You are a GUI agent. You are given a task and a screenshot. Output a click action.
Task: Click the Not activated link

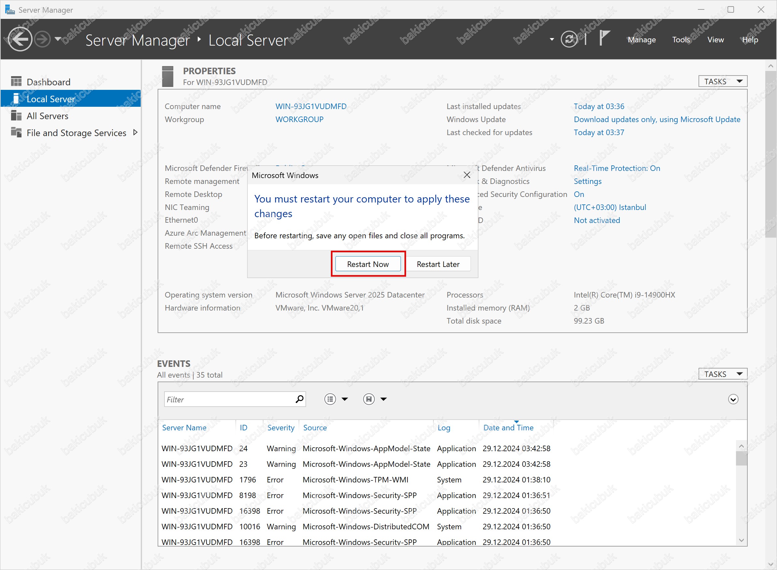597,220
